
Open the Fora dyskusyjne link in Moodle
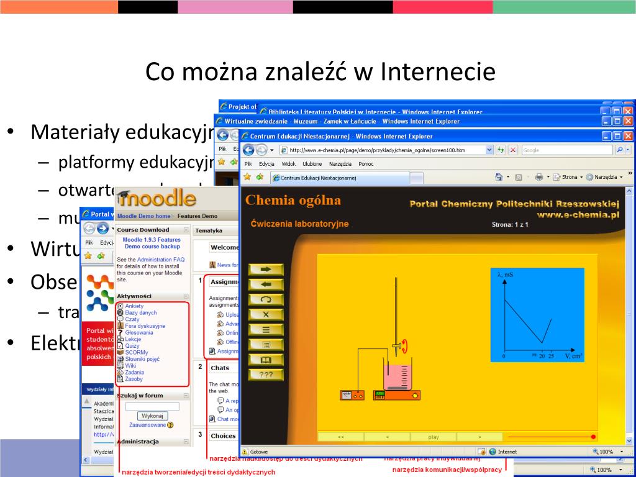(145, 325)
